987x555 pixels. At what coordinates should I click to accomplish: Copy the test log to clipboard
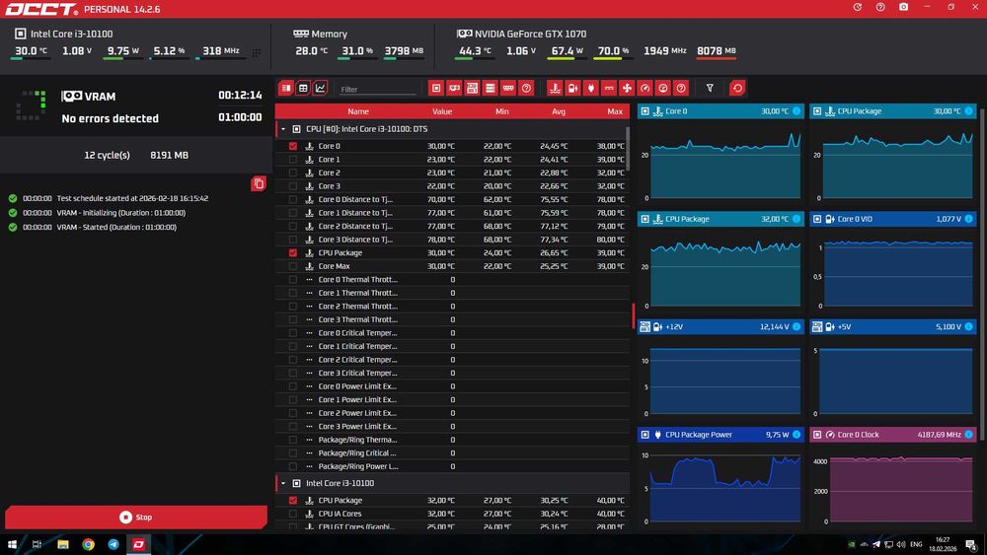pyautogui.click(x=258, y=183)
